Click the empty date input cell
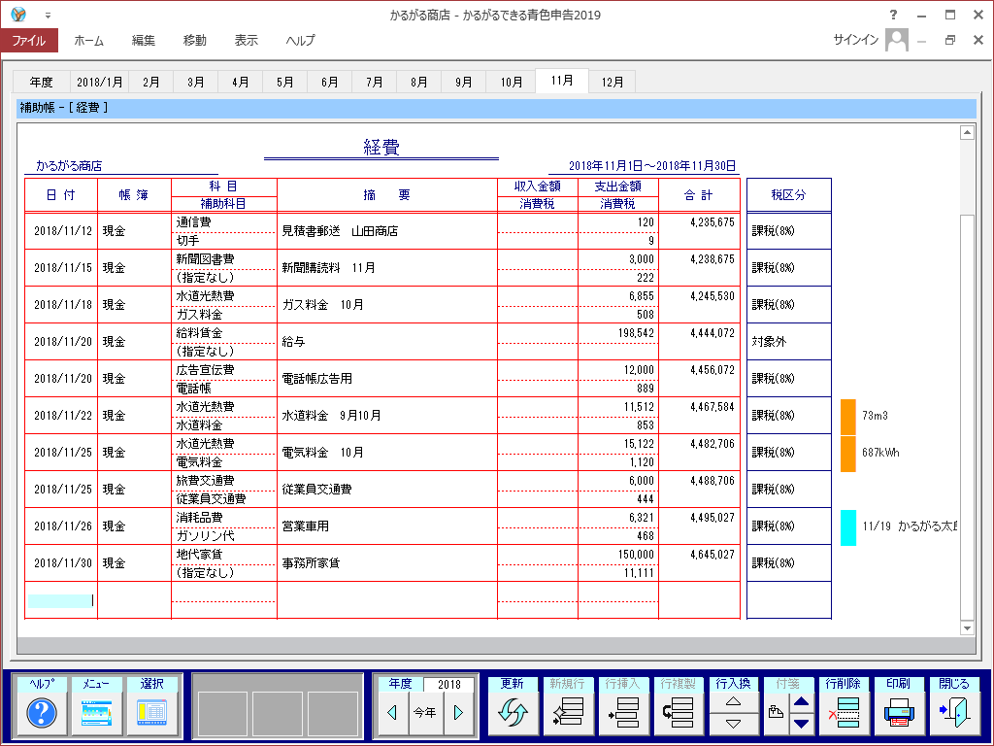Viewport: 994px width, 746px height. pos(61,600)
